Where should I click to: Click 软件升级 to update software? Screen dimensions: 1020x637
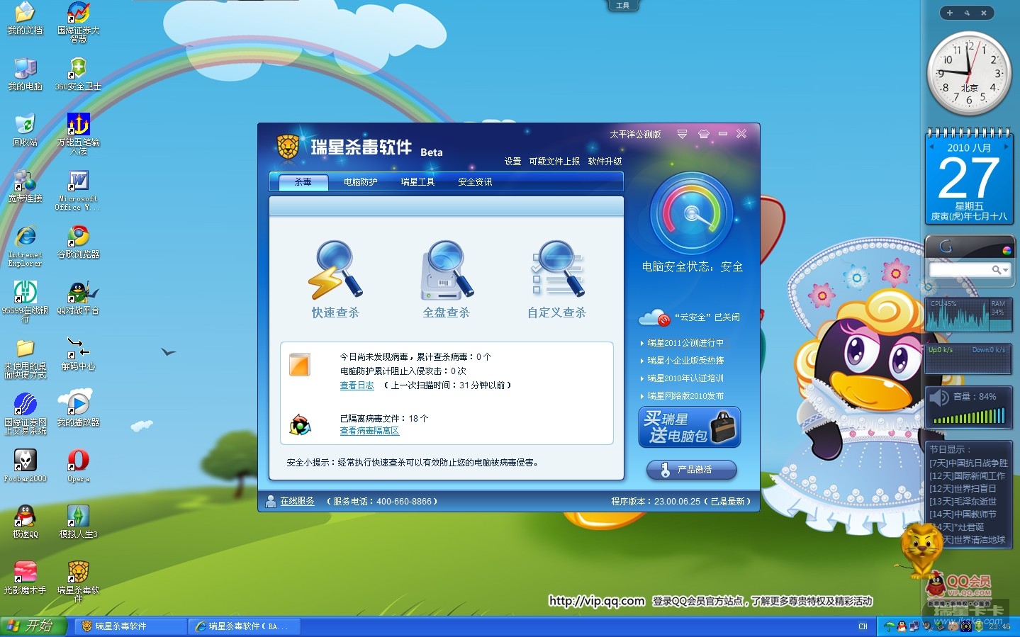pyautogui.click(x=605, y=162)
